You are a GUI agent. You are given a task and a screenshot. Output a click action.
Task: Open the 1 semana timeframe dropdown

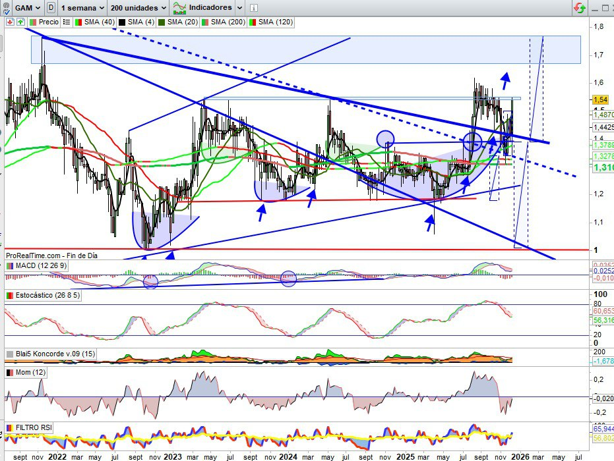tap(82, 7)
